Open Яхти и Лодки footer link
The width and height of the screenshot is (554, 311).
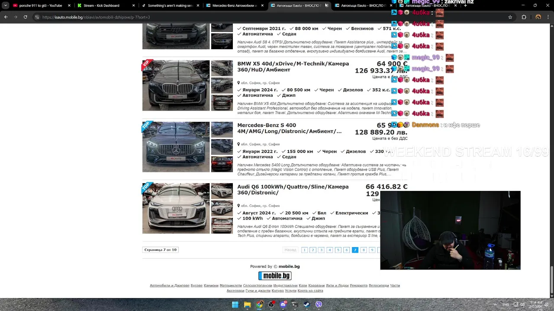point(337,286)
